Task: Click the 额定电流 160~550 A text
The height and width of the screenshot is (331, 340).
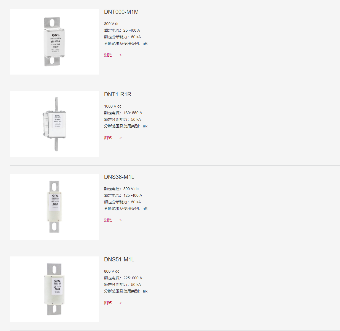Action: [x=123, y=113]
